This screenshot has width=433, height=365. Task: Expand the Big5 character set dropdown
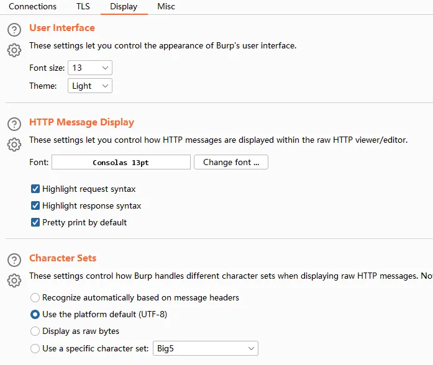pyautogui.click(x=205, y=348)
